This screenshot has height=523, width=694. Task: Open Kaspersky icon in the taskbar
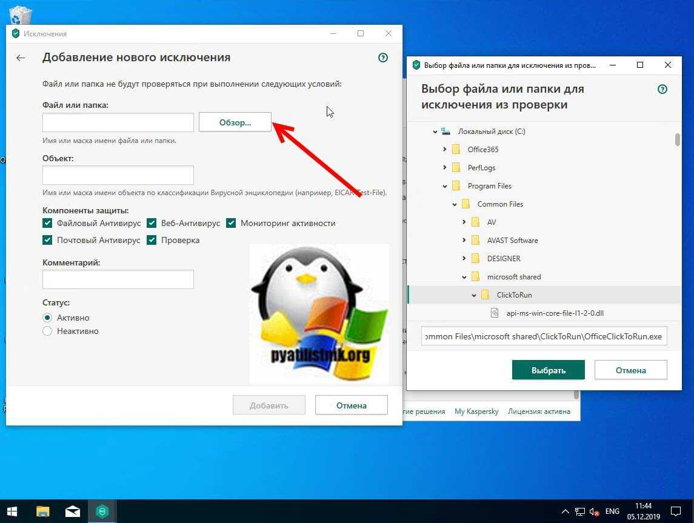(x=101, y=511)
